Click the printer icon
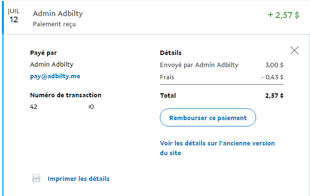Screen dimensions: 310x196 36,178
